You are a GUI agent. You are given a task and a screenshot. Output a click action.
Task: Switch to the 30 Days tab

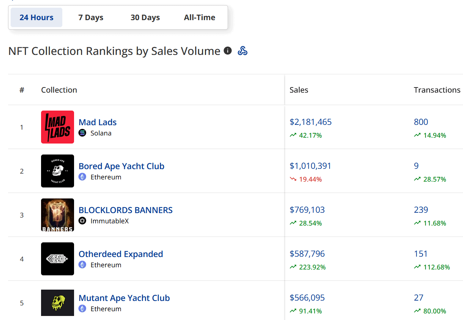pos(145,18)
